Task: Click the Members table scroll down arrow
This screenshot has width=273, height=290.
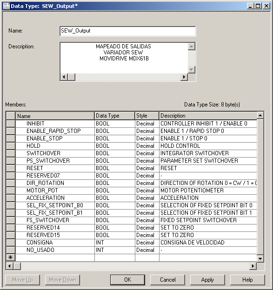Action: [260, 258]
